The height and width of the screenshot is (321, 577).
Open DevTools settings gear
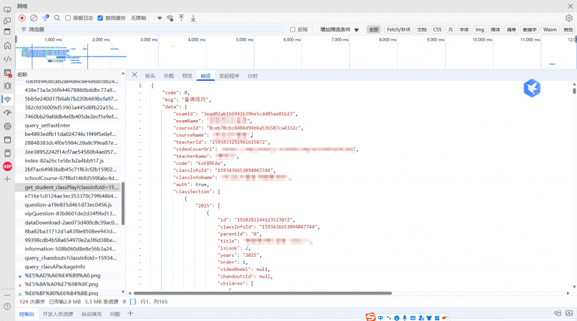pyautogui.click(x=569, y=18)
